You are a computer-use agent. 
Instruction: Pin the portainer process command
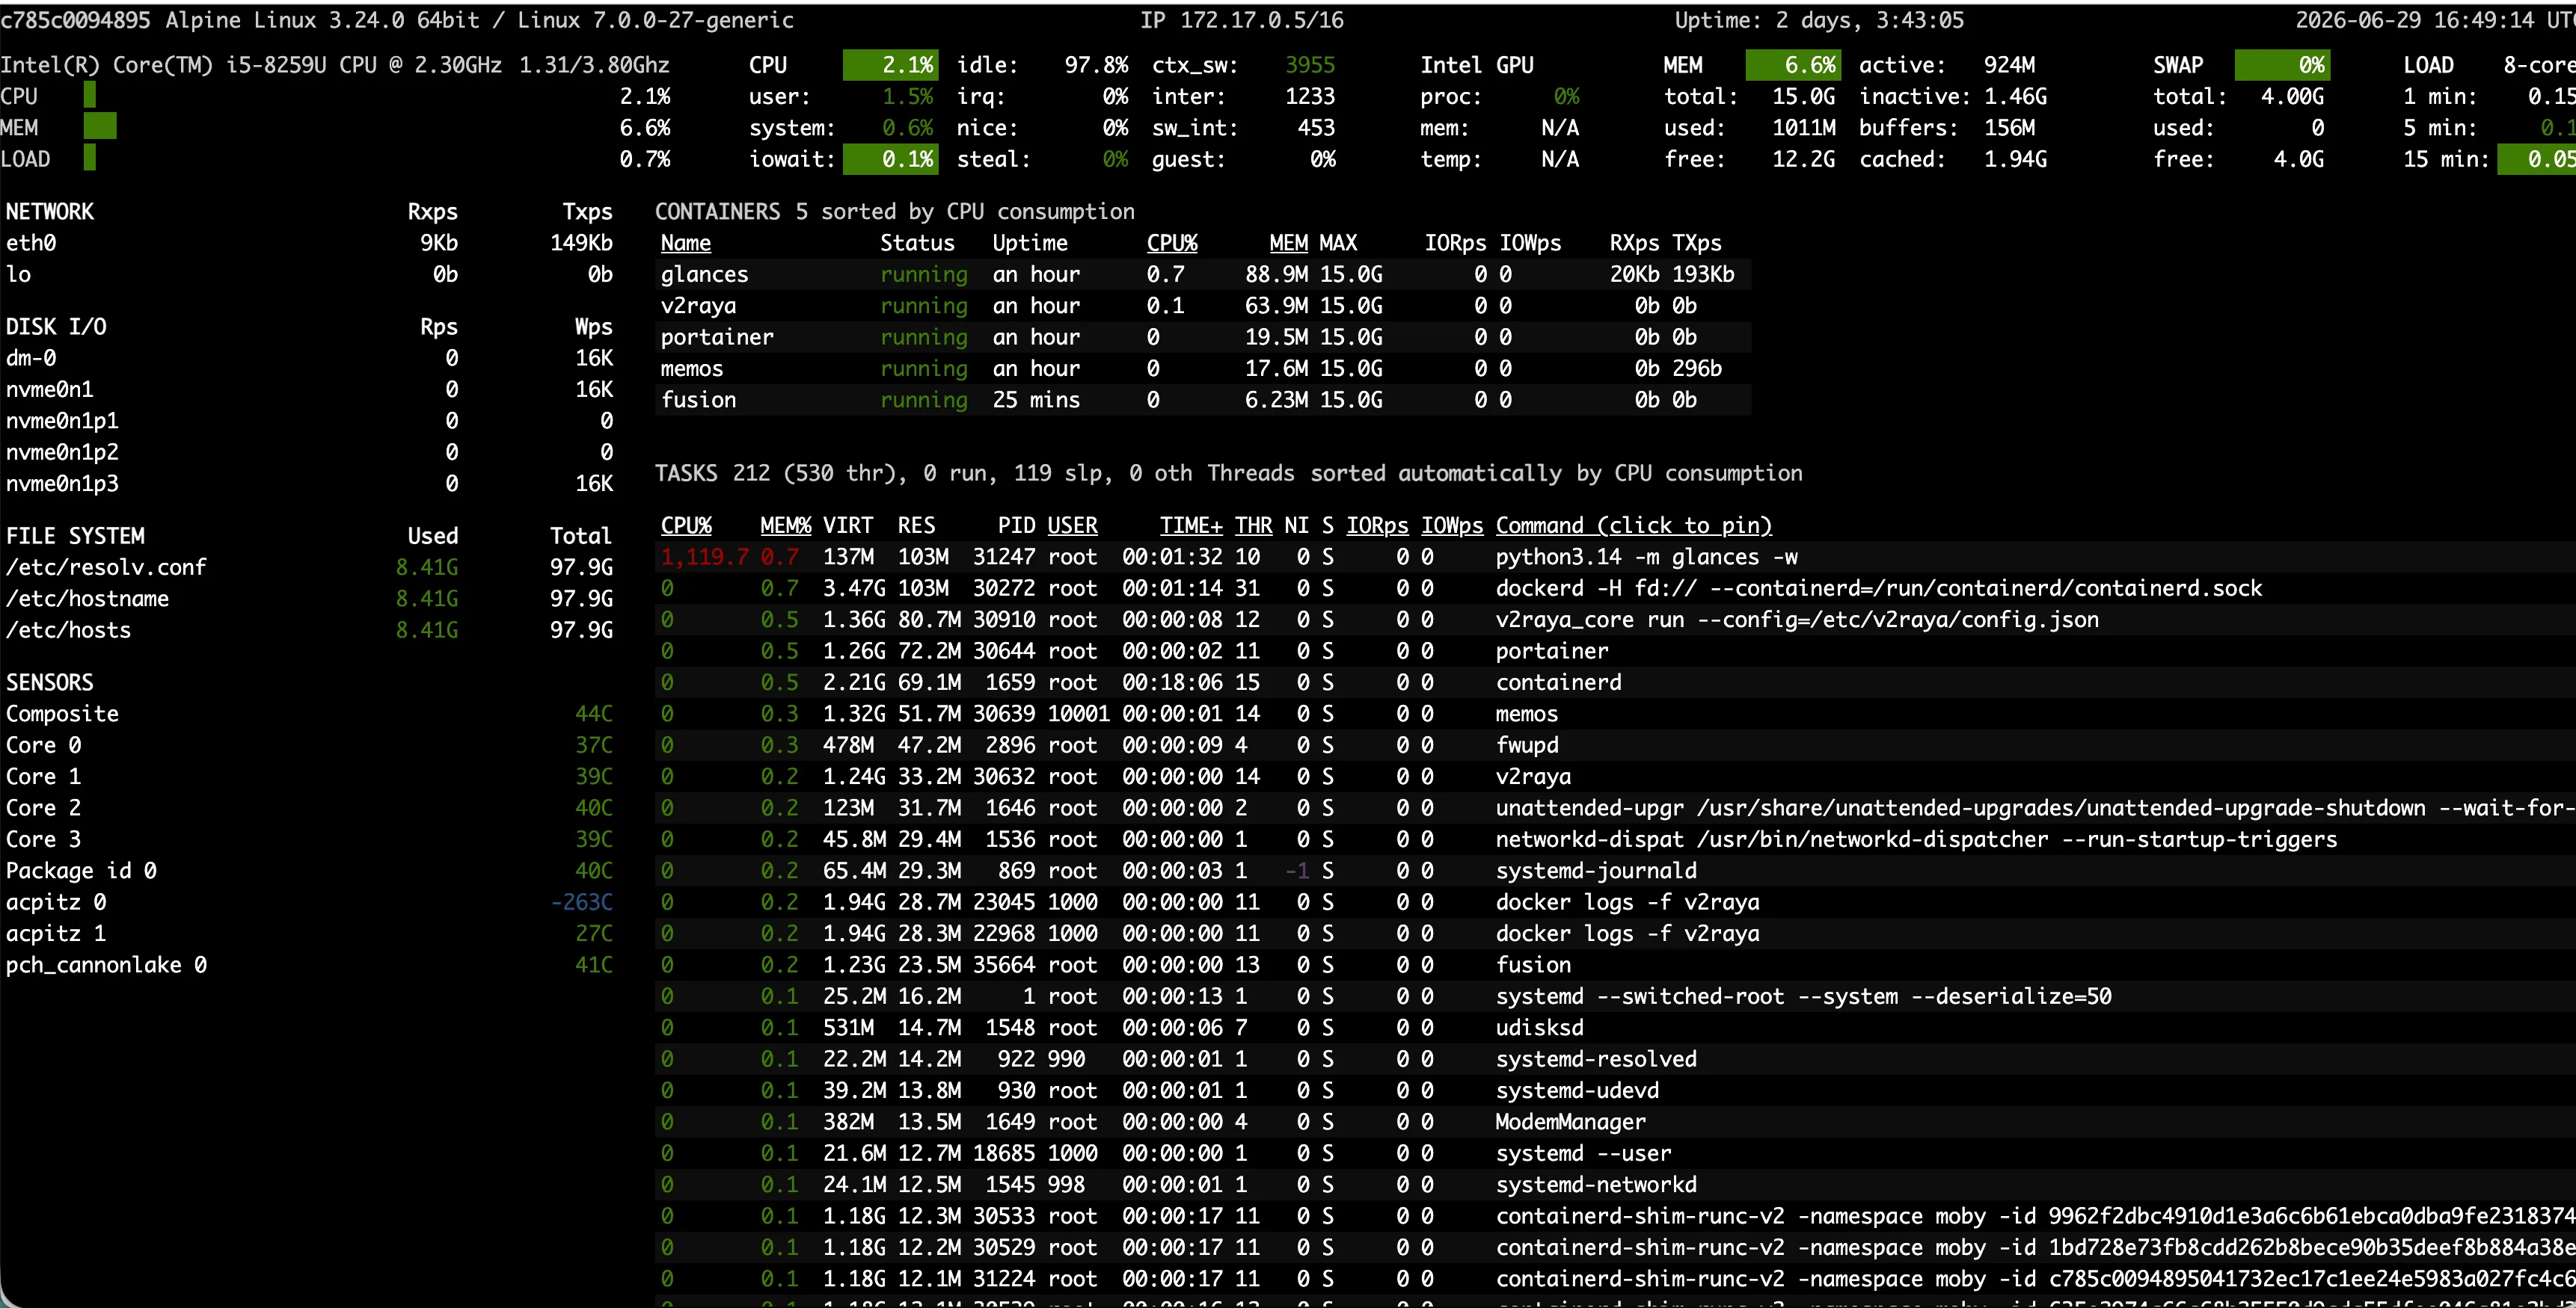point(1552,652)
